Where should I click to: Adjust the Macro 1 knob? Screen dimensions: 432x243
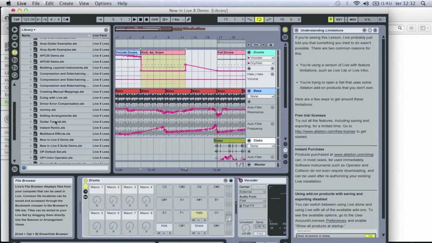(x=97, y=200)
